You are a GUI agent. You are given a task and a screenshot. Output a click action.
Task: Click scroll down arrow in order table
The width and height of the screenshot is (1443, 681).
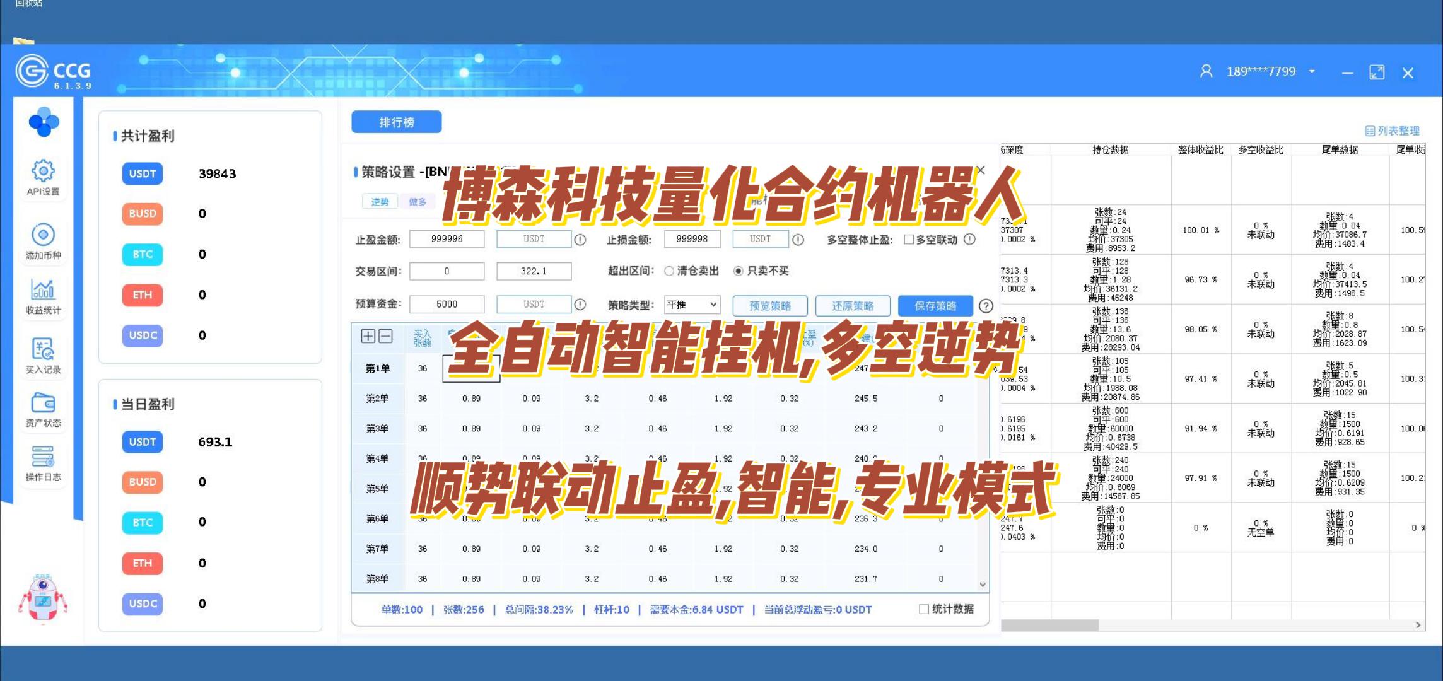983,585
